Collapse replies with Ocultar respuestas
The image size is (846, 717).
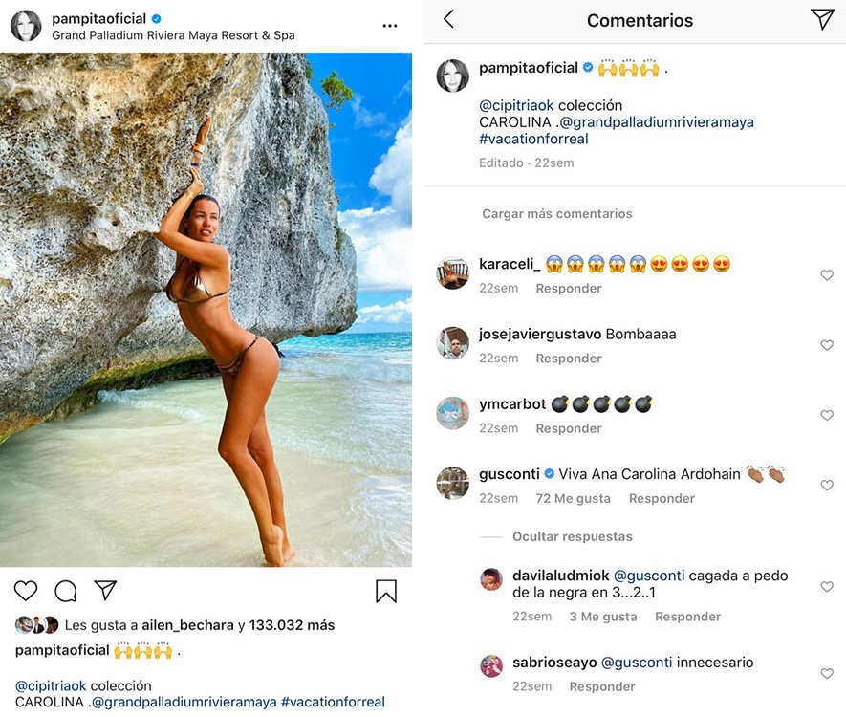(x=572, y=536)
